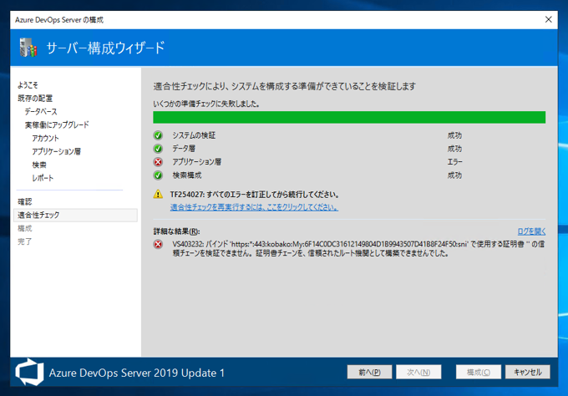Click the red error icon beside VS403232
The width and height of the screenshot is (568, 396).
point(158,244)
